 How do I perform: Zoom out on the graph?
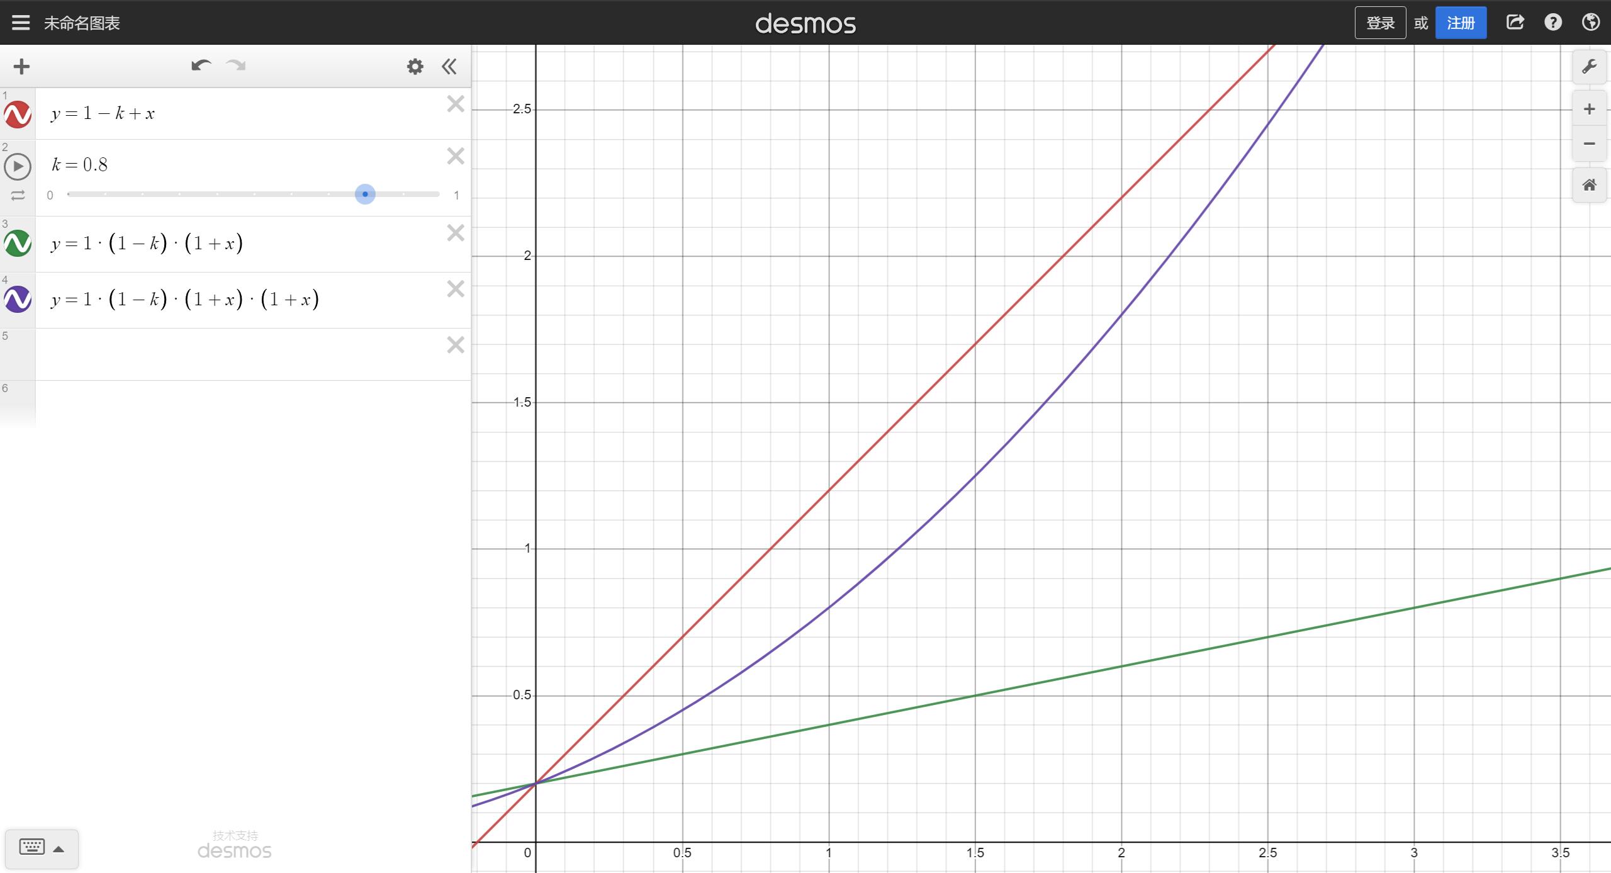click(x=1589, y=144)
